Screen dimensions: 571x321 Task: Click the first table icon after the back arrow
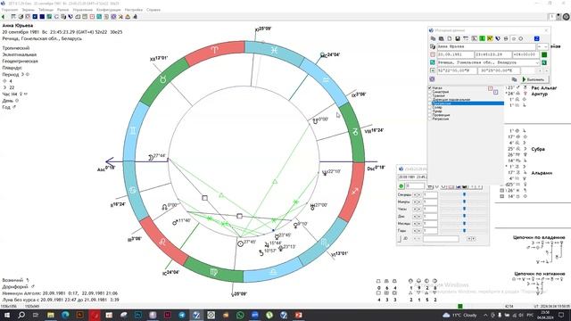click(x=13, y=17)
